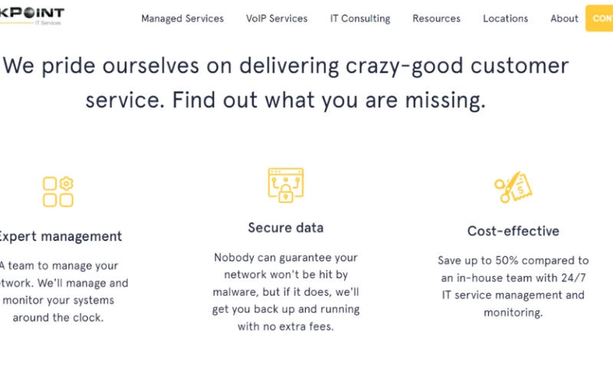Click the malware guarantee paragraph under Secure data

pyautogui.click(x=286, y=292)
